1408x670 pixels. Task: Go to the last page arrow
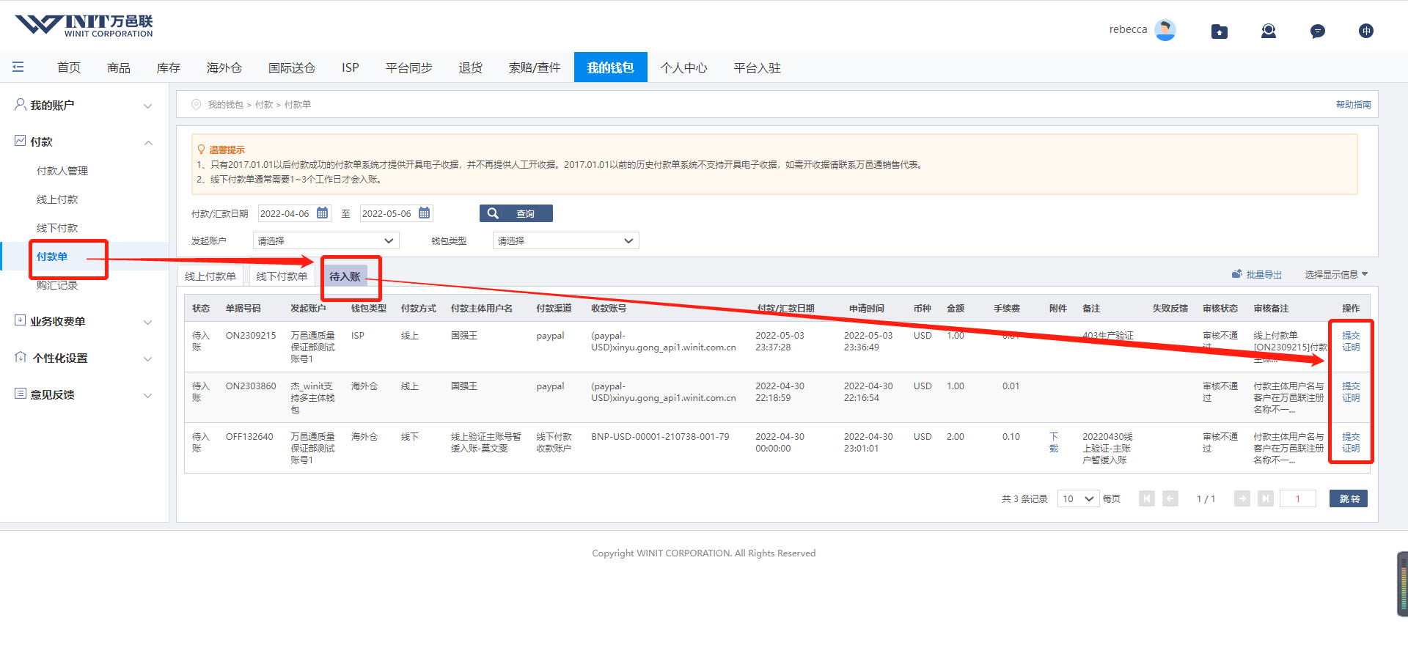(x=1266, y=498)
